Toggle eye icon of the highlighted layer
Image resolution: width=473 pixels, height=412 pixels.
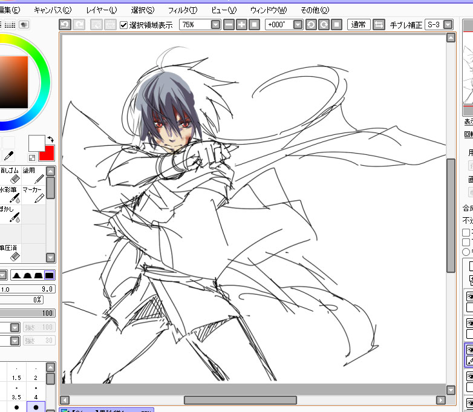point(470,350)
